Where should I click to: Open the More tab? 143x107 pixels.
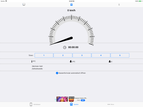[111, 104]
